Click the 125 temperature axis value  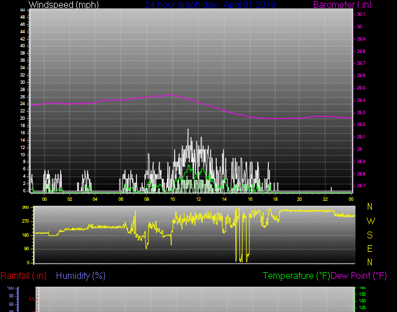tap(362, 308)
